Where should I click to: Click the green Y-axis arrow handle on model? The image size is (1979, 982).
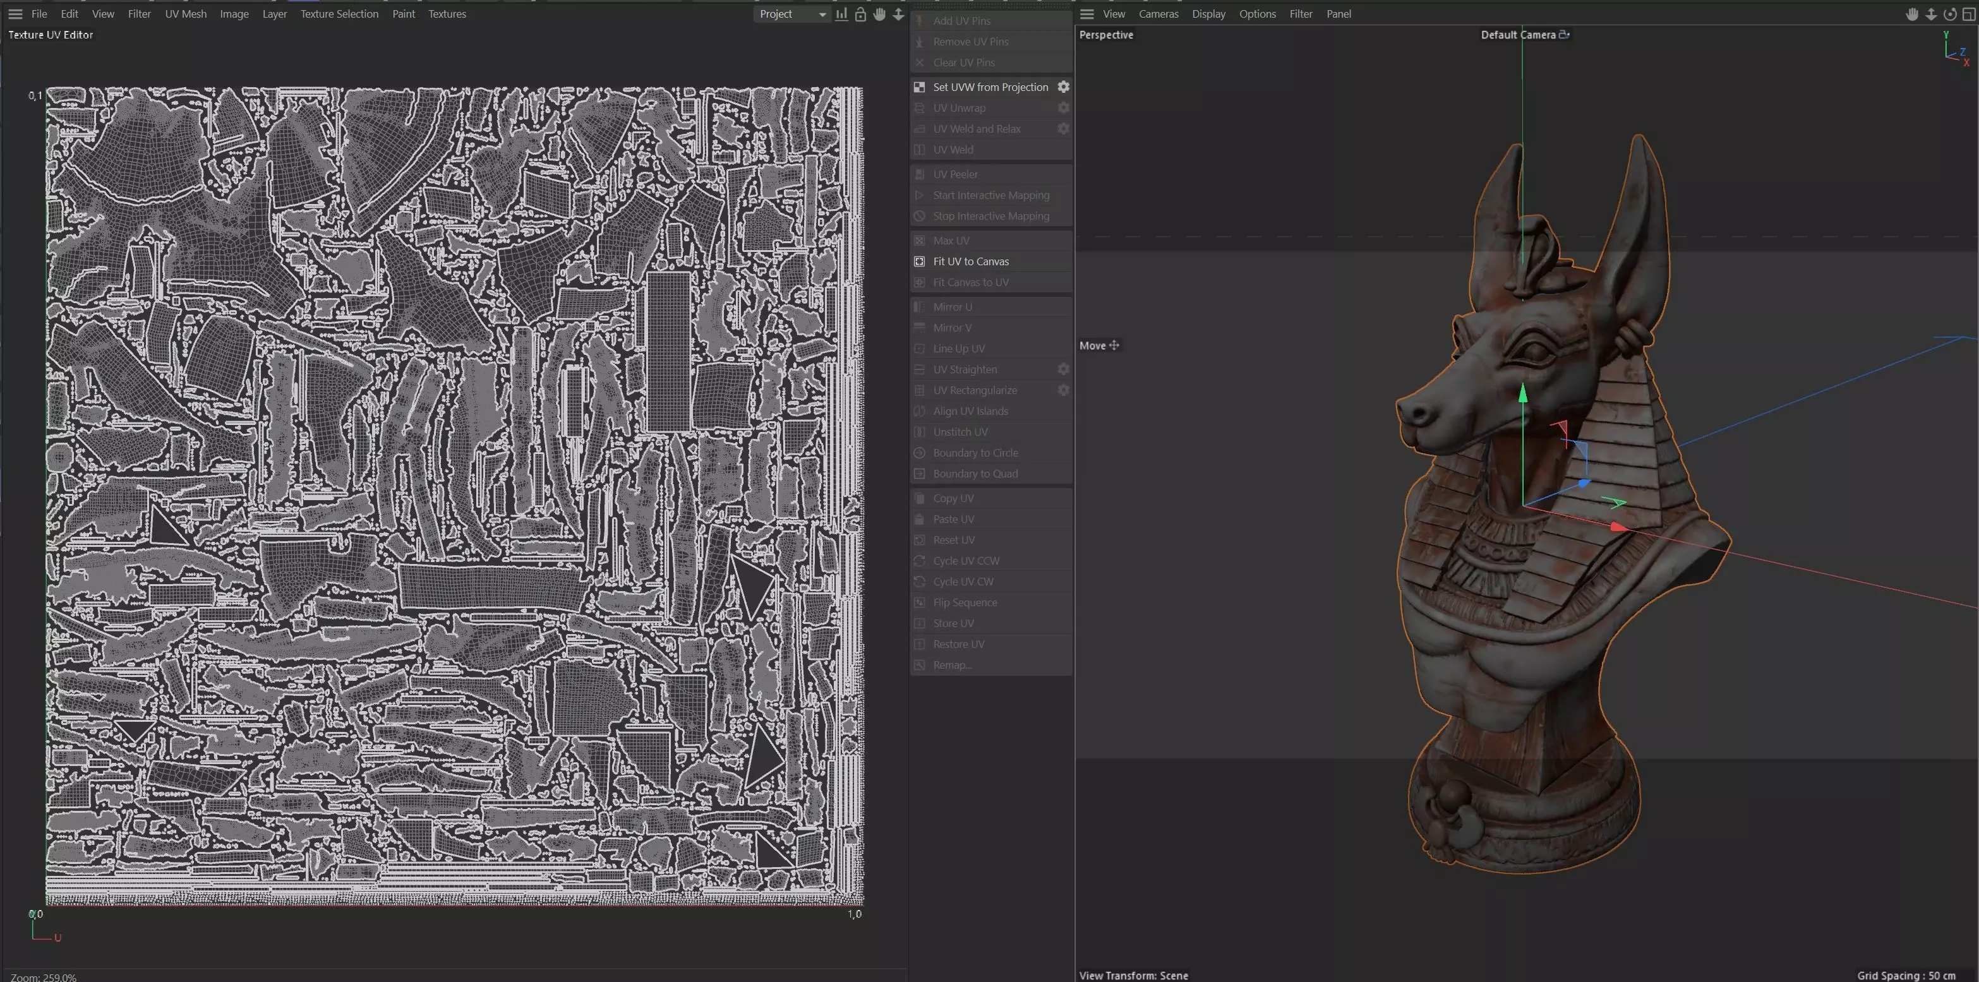click(x=1523, y=395)
